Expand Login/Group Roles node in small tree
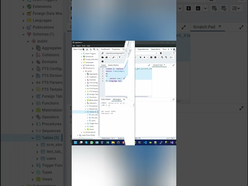248x186 pixels. (x=77, y=135)
